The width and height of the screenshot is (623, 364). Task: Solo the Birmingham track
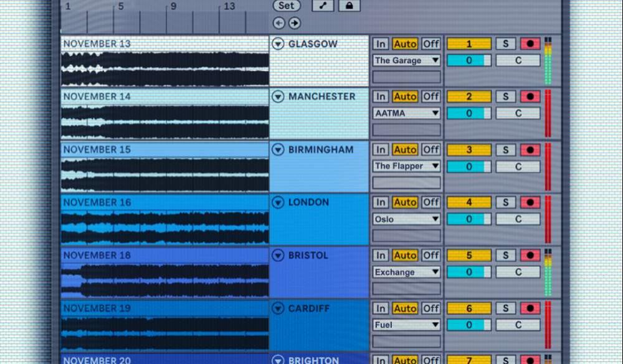(x=506, y=150)
